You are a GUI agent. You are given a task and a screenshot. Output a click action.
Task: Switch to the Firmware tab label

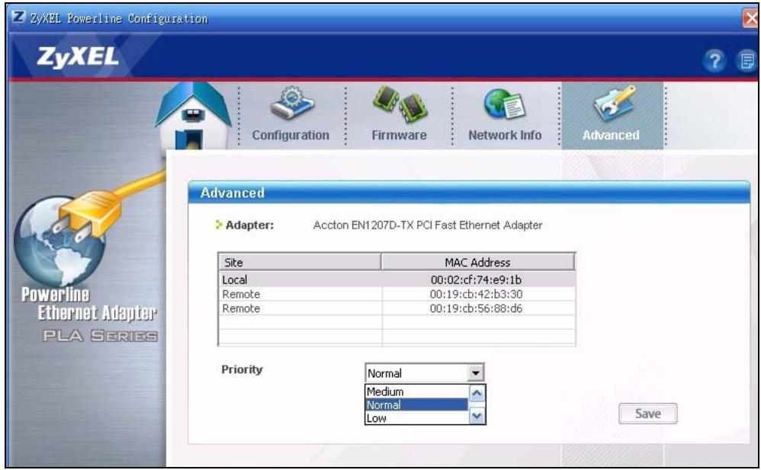pos(399,136)
